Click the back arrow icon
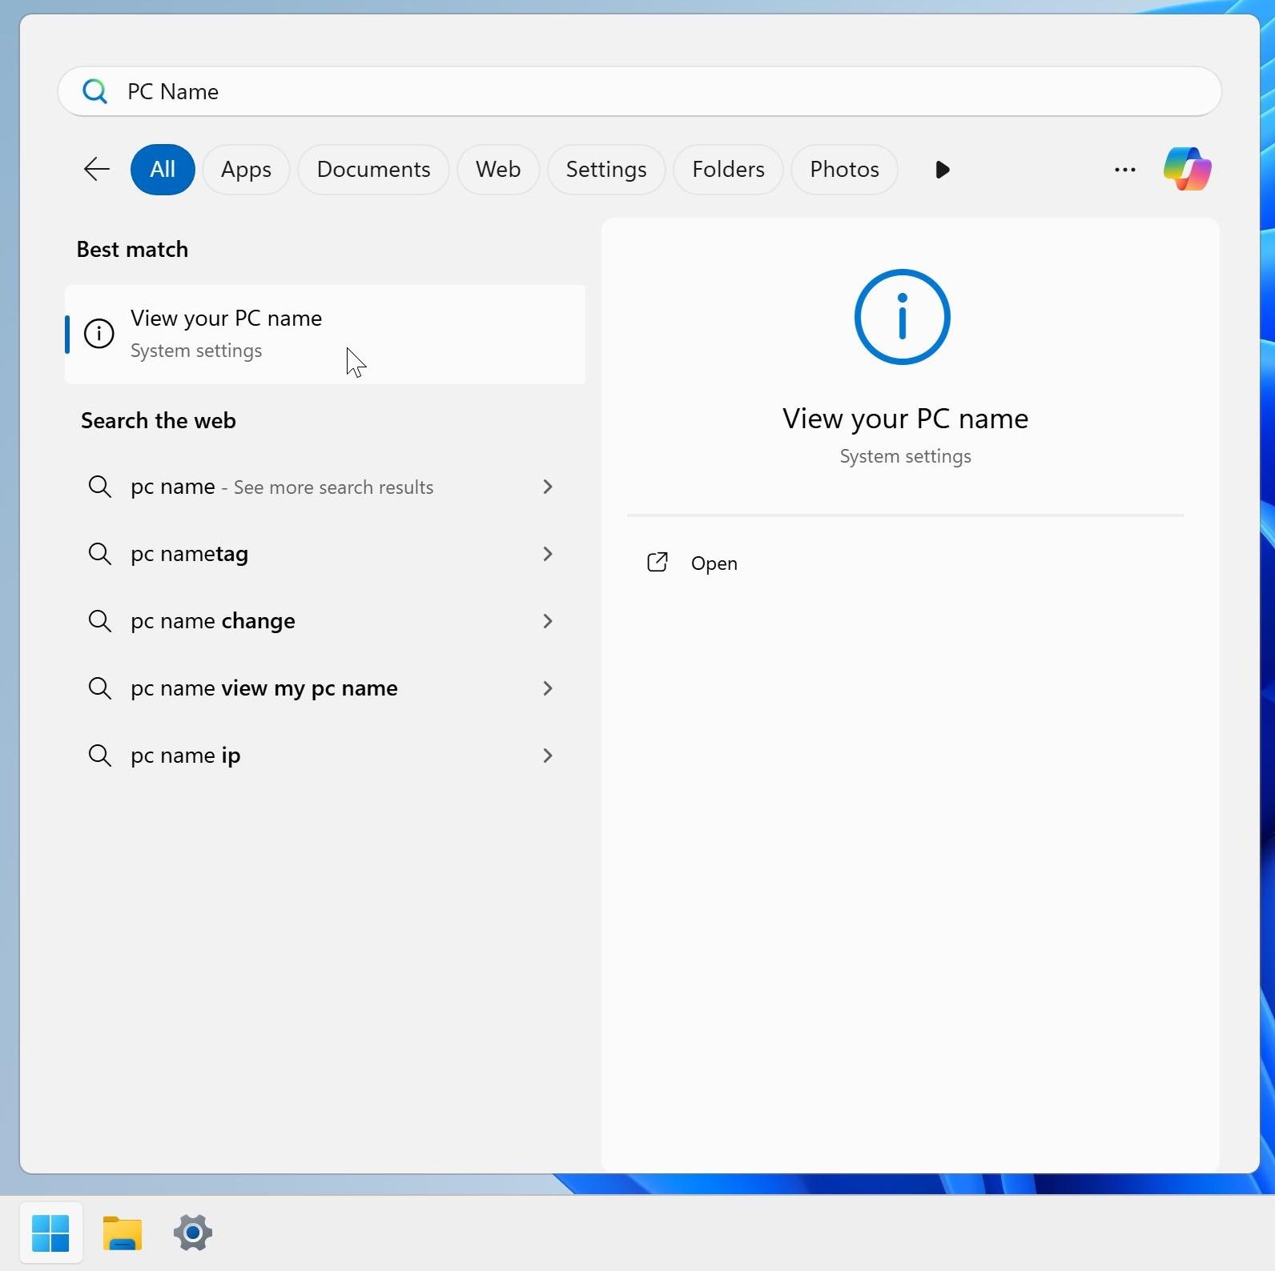Image resolution: width=1275 pixels, height=1271 pixels. pyautogui.click(x=97, y=169)
